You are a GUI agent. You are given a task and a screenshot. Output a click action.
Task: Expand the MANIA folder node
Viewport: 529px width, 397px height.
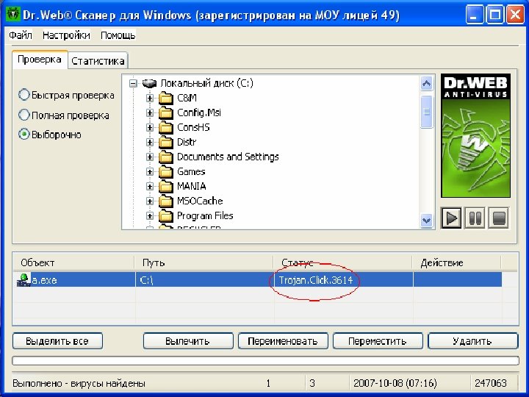pos(150,186)
